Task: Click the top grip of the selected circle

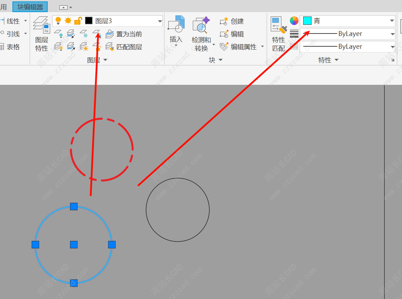Action: tap(74, 206)
